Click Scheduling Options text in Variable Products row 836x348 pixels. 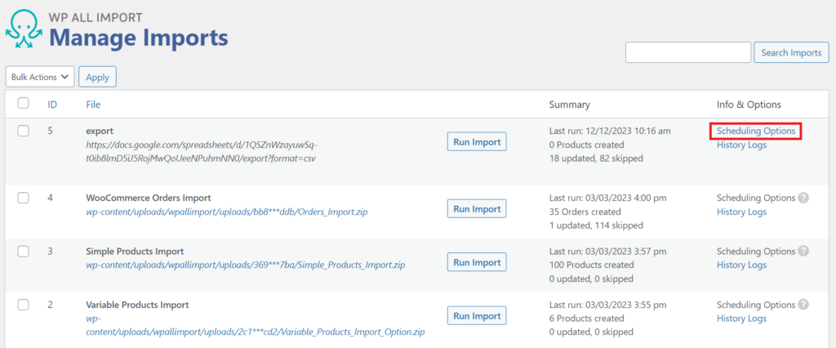pos(756,305)
